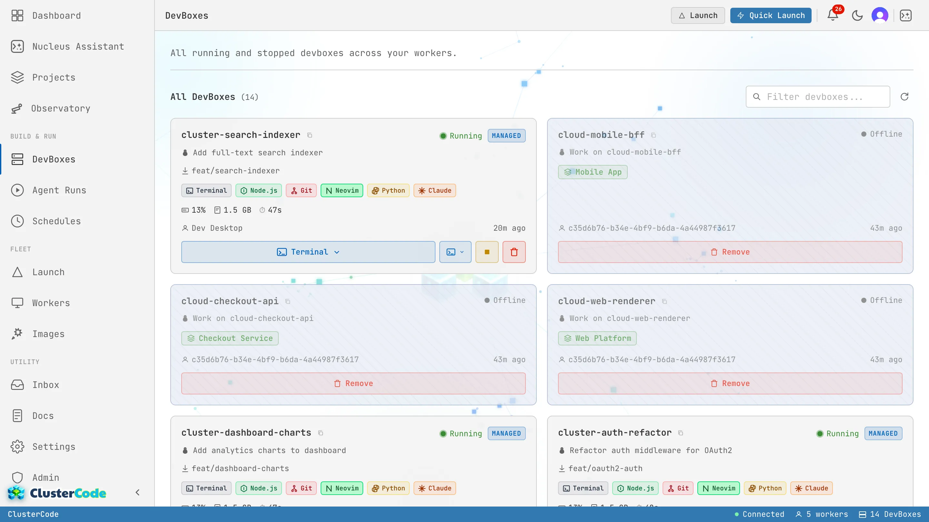
Task: Open the cluster-auth-refactor card title
Action: 614,433
